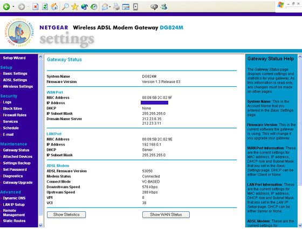Open LAN IP Setup page
This screenshot has height=229, width=302.
click(x=13, y=205)
